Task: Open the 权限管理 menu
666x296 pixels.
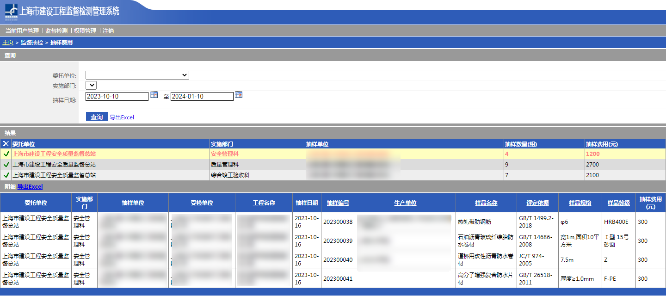Action: [85, 31]
